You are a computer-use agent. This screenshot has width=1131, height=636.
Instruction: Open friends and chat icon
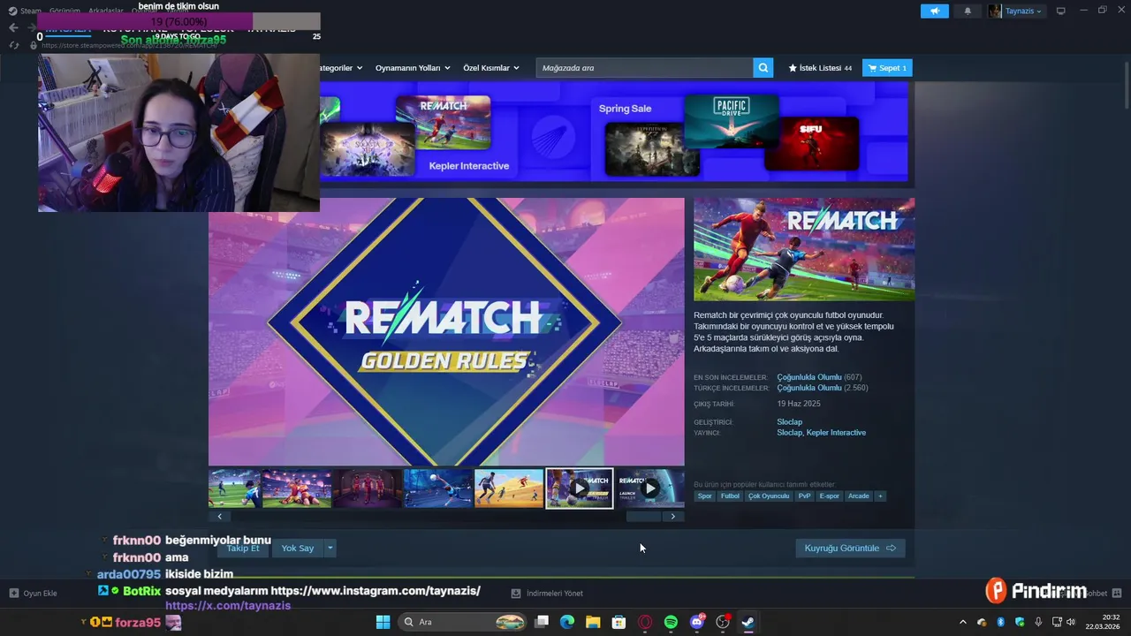click(x=1117, y=594)
